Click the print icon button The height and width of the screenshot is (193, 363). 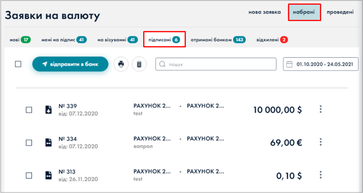click(x=121, y=64)
